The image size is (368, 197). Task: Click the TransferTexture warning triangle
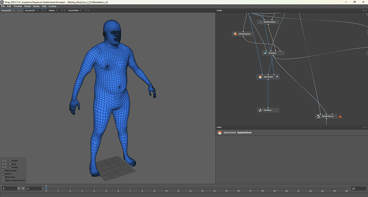click(x=340, y=117)
